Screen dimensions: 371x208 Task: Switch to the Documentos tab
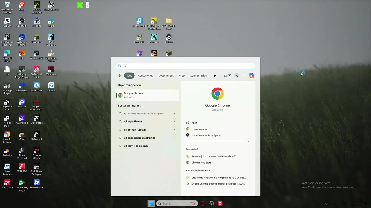pos(166,75)
